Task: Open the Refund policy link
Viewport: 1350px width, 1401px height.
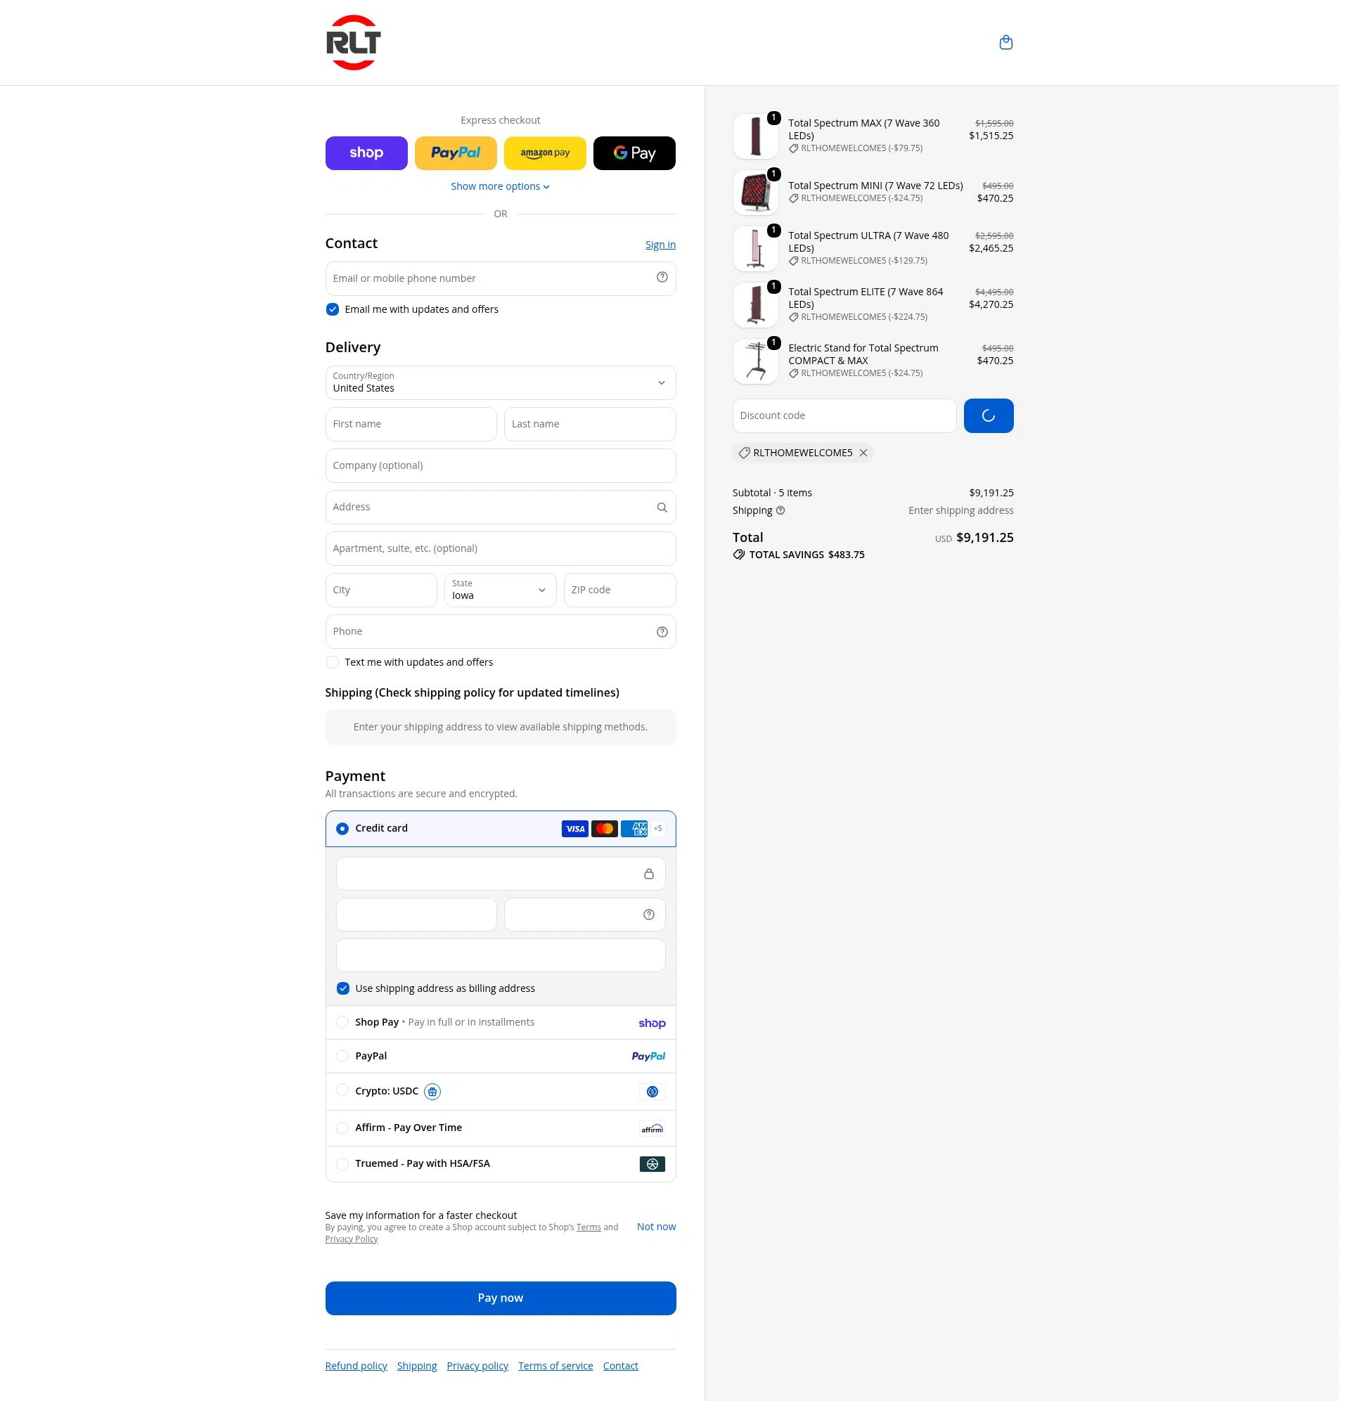Action: pyautogui.click(x=356, y=1366)
